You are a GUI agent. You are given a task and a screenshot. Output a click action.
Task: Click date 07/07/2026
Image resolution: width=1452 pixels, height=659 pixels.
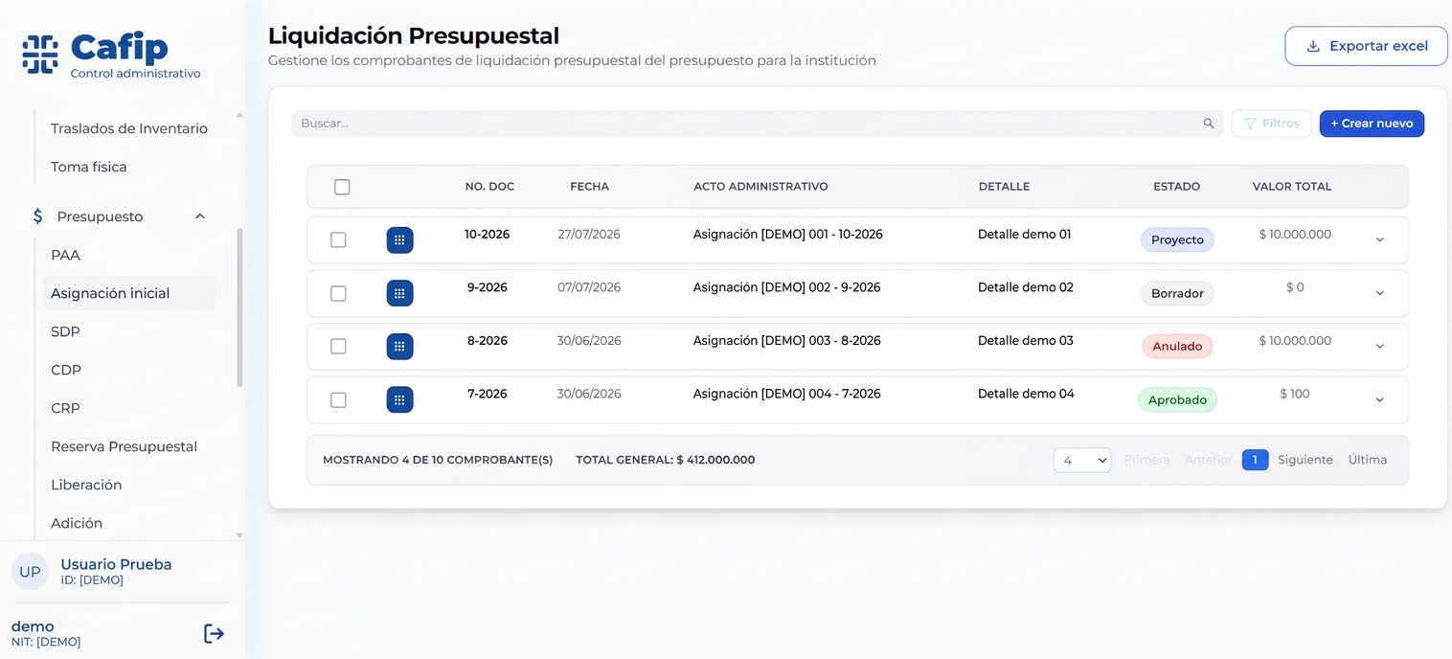click(589, 287)
